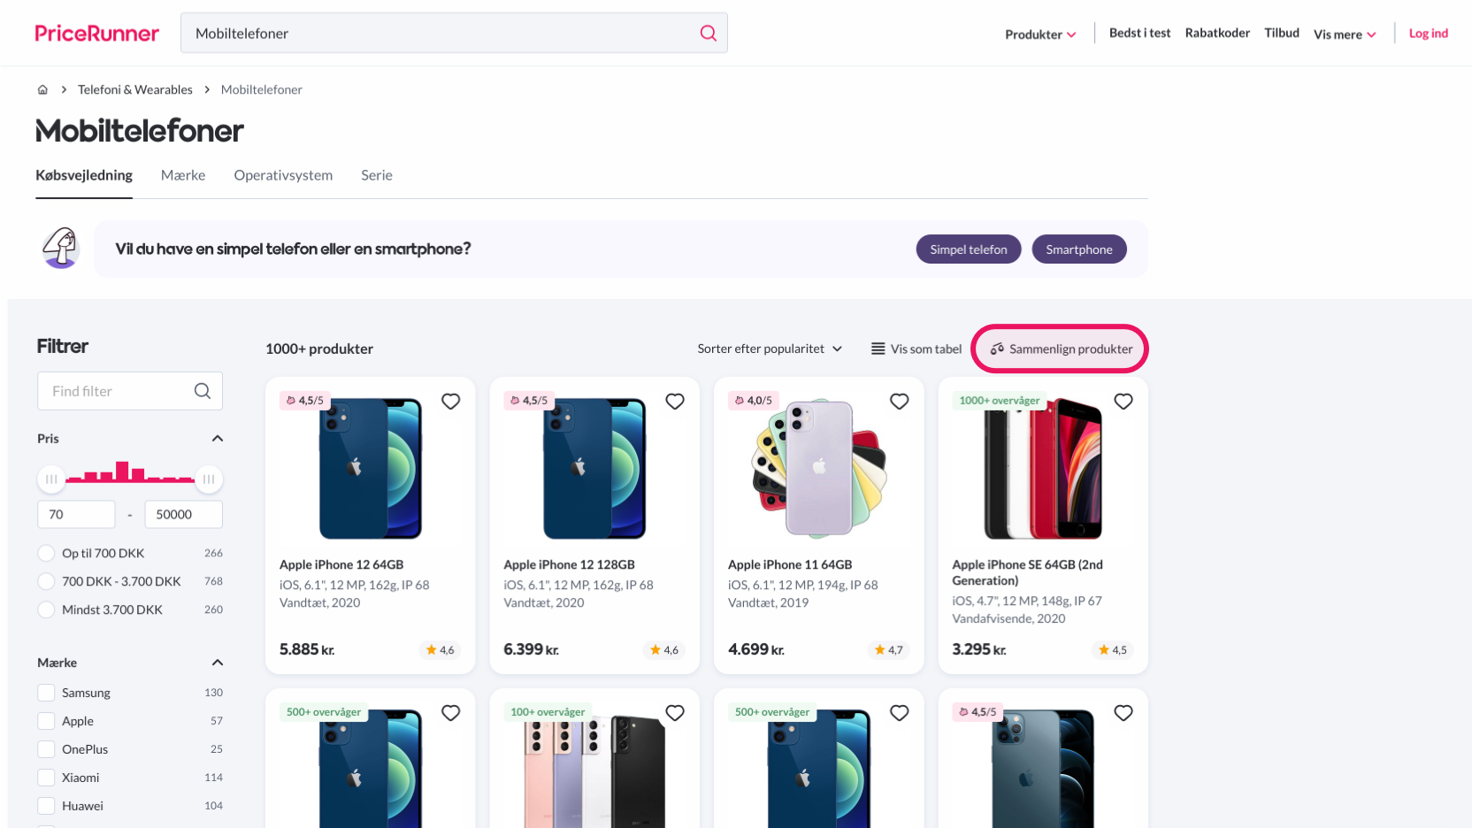Click the 4,7 star rating on iPhone 11

pos(888,650)
